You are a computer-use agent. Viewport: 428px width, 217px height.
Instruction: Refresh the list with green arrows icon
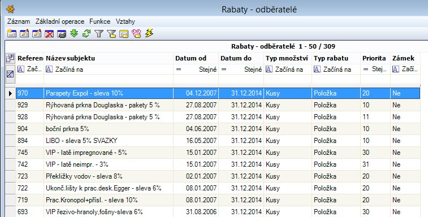click(x=87, y=33)
